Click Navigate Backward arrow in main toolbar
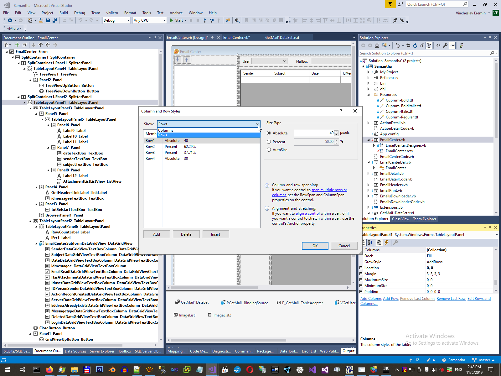501x376 pixels. (10, 20)
